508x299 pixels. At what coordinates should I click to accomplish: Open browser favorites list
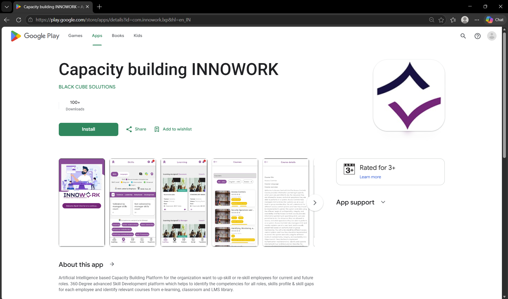click(453, 20)
